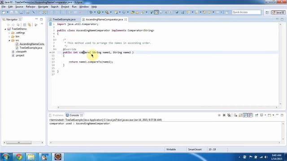
Task: Click the Quick Access search field
Action: 246,12
